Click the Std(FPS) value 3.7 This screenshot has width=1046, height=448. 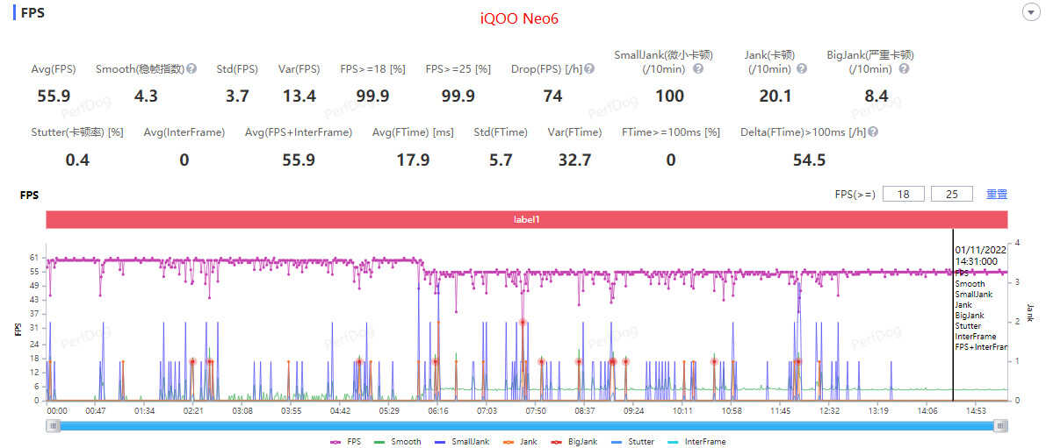click(x=237, y=96)
